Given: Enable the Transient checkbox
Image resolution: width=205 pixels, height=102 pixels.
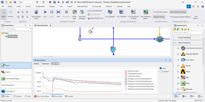Looking at the screenshot, I should [x=161, y=71].
